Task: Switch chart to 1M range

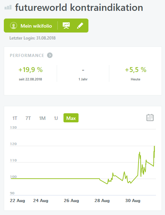Action: pos(42,118)
